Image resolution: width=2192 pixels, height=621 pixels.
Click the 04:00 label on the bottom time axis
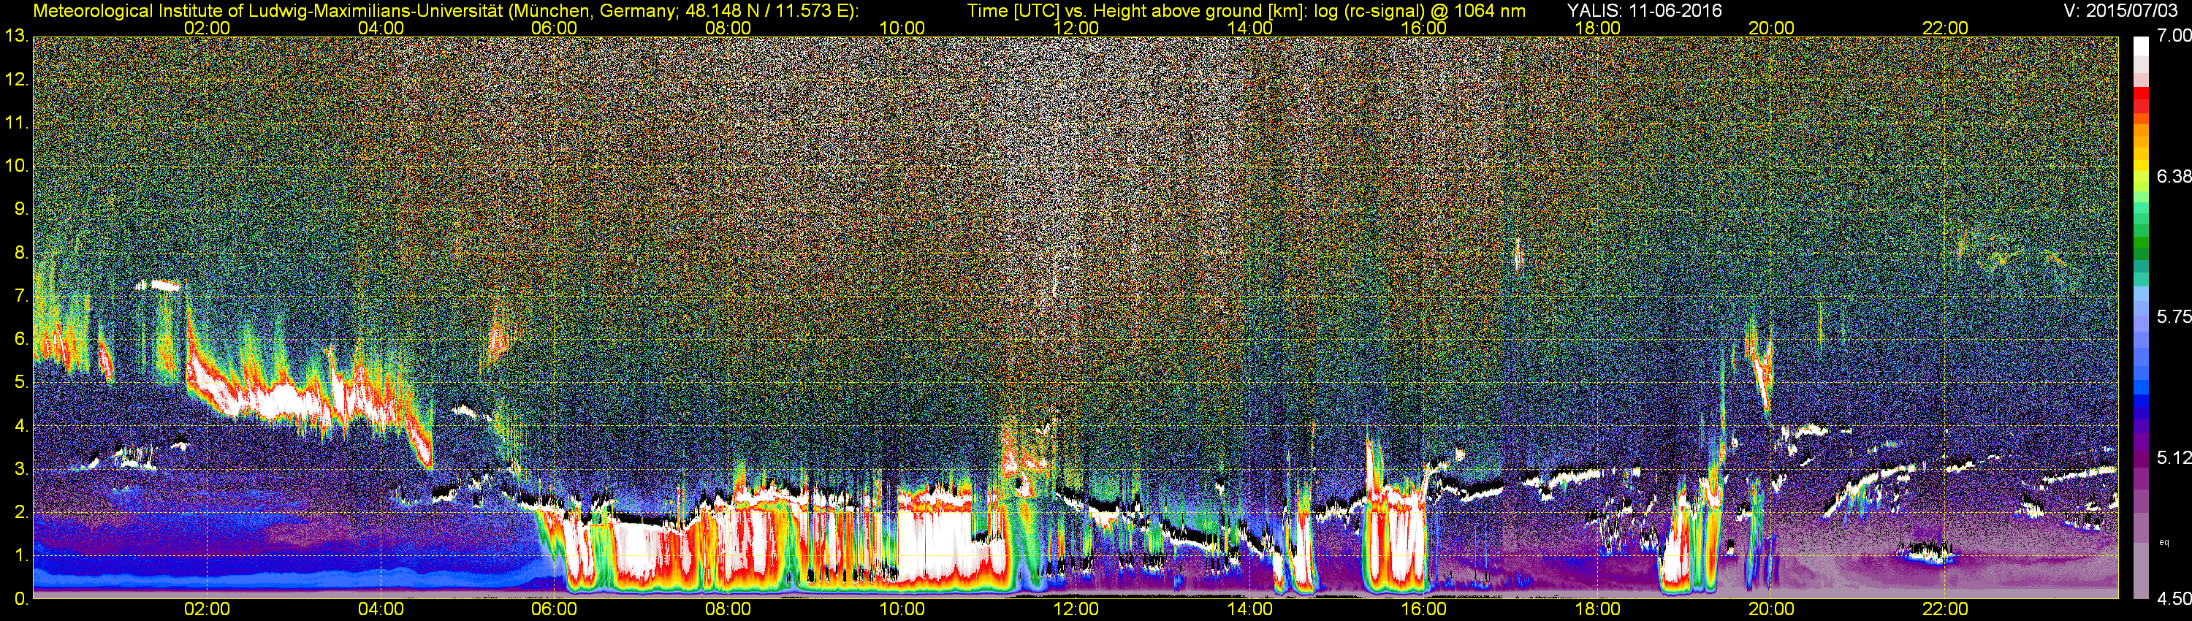[x=381, y=609]
